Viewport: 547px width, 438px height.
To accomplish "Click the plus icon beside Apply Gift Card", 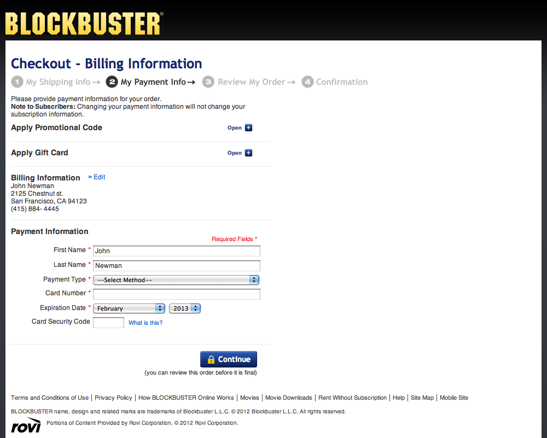I will 249,153.
